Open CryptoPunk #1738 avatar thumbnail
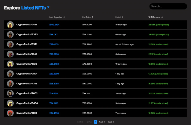 tap(10, 64)
